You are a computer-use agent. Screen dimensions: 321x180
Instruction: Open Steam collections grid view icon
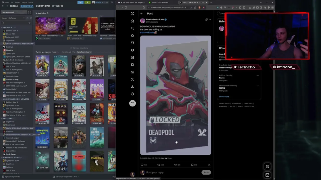29,12
